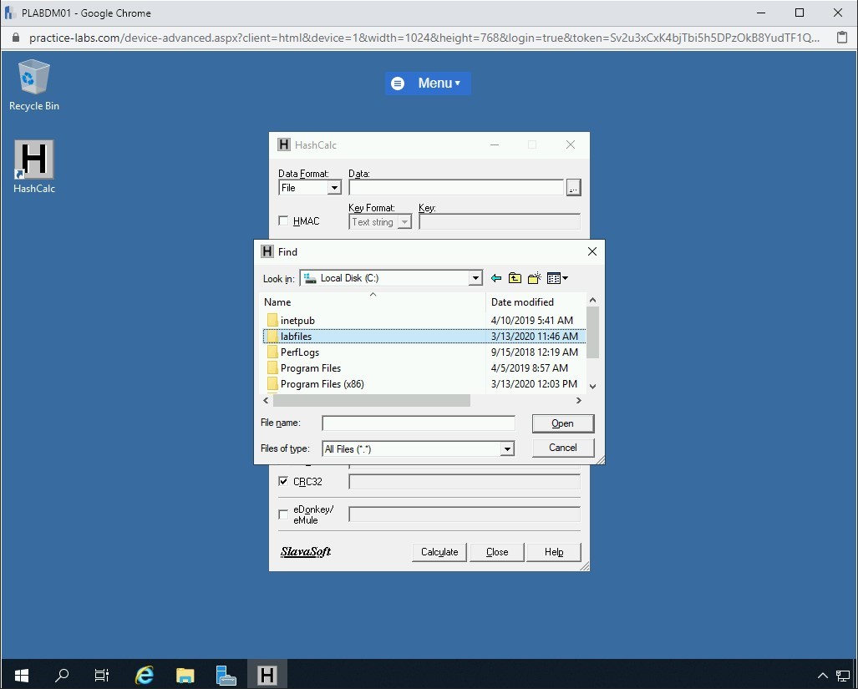Uncheck the CRC32 checkbox

pos(283,482)
